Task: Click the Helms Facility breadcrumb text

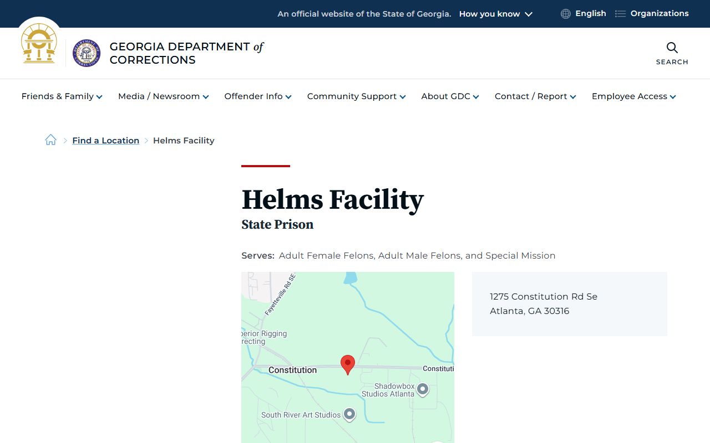Action: 184,141
